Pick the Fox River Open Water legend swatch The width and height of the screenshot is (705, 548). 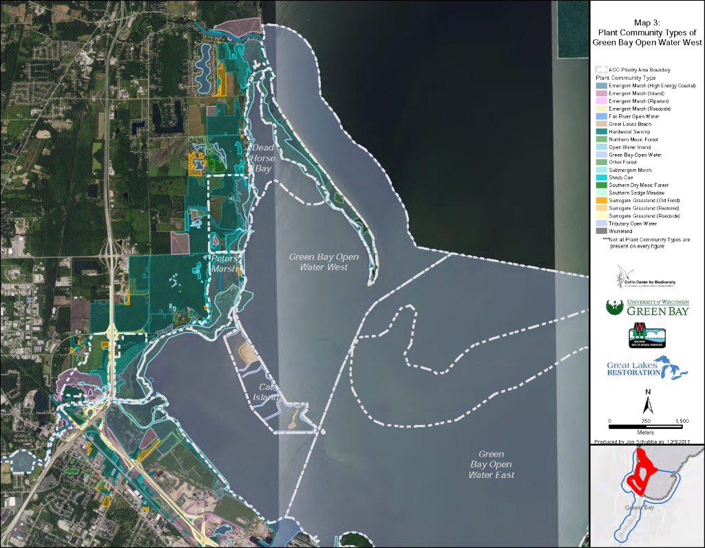tap(601, 116)
